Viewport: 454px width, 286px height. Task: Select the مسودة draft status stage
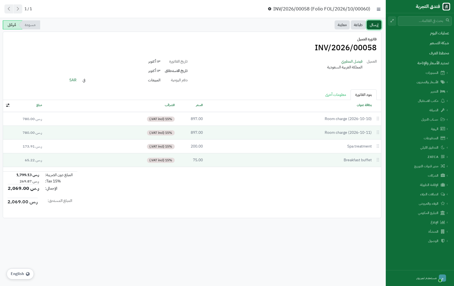tap(30, 25)
